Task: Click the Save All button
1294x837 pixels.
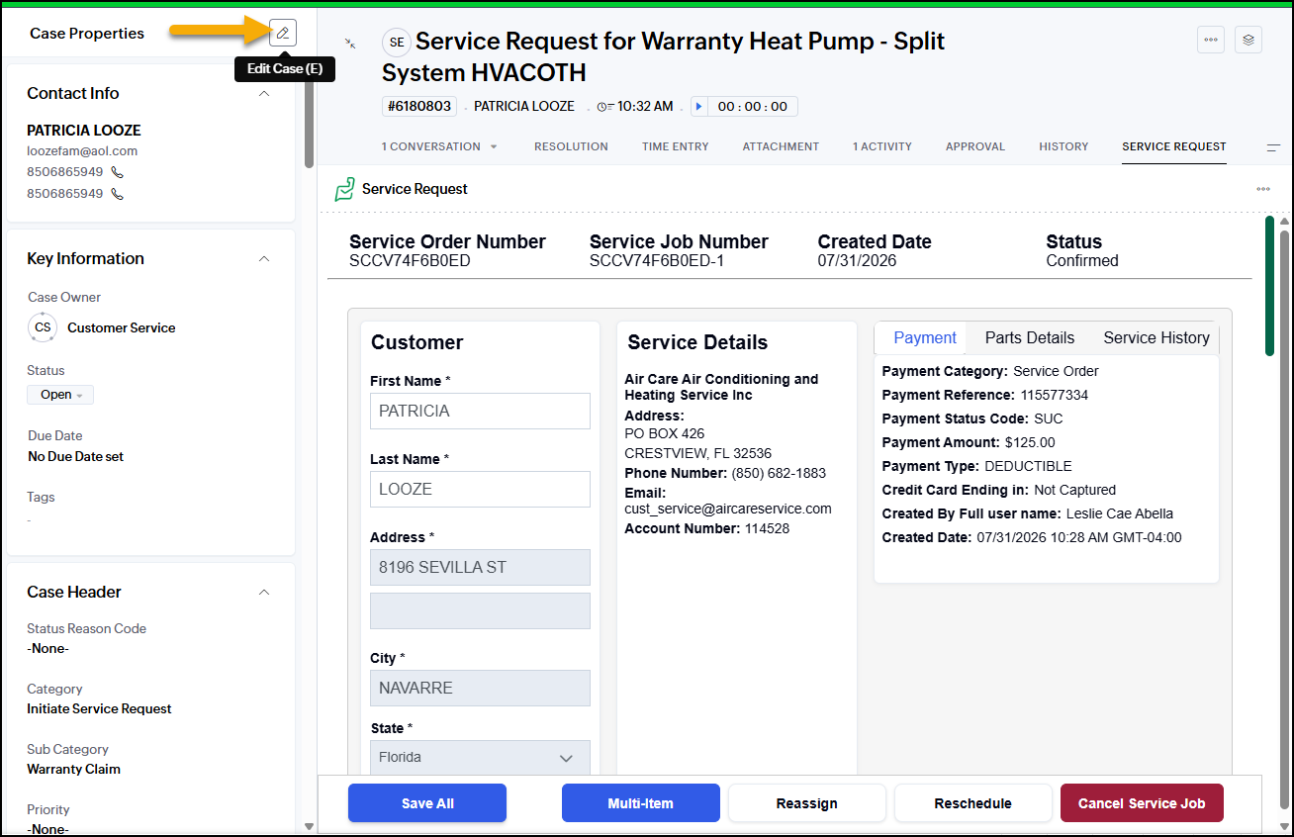Action: pyautogui.click(x=427, y=803)
